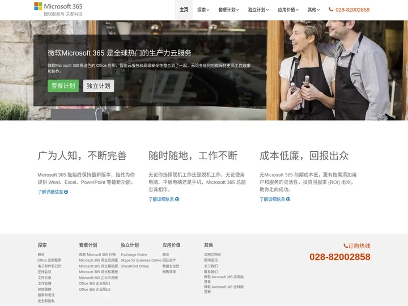Click the phone icon beside 028-82002858 in header
This screenshot has width=408, height=306.
(331, 10)
